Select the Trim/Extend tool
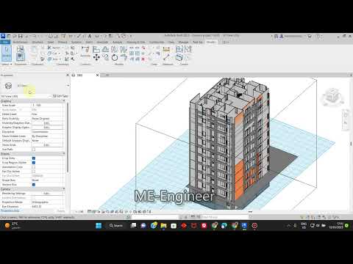 (124, 58)
